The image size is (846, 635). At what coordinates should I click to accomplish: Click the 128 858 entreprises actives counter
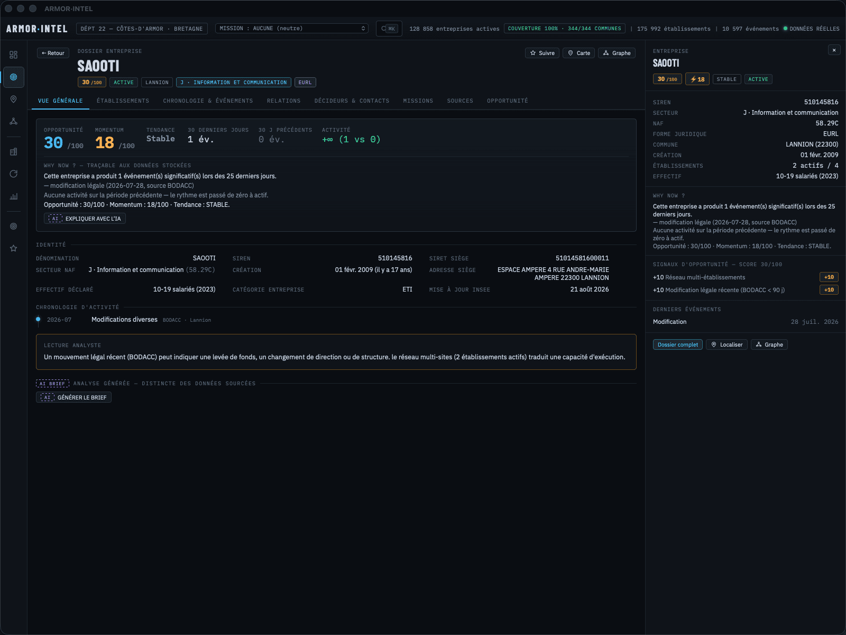[454, 29]
